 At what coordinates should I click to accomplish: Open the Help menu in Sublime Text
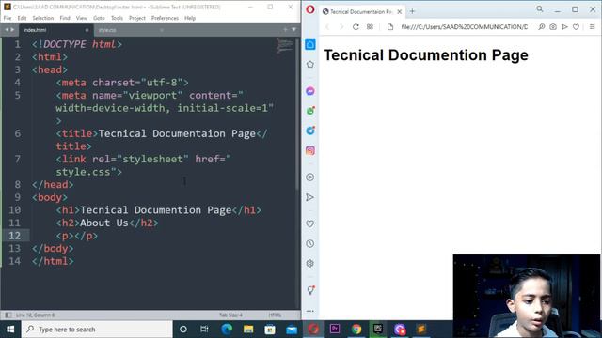point(190,18)
